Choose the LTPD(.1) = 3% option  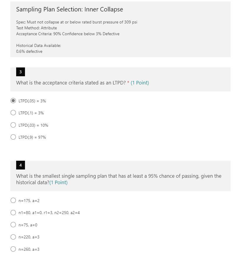click(x=13, y=112)
